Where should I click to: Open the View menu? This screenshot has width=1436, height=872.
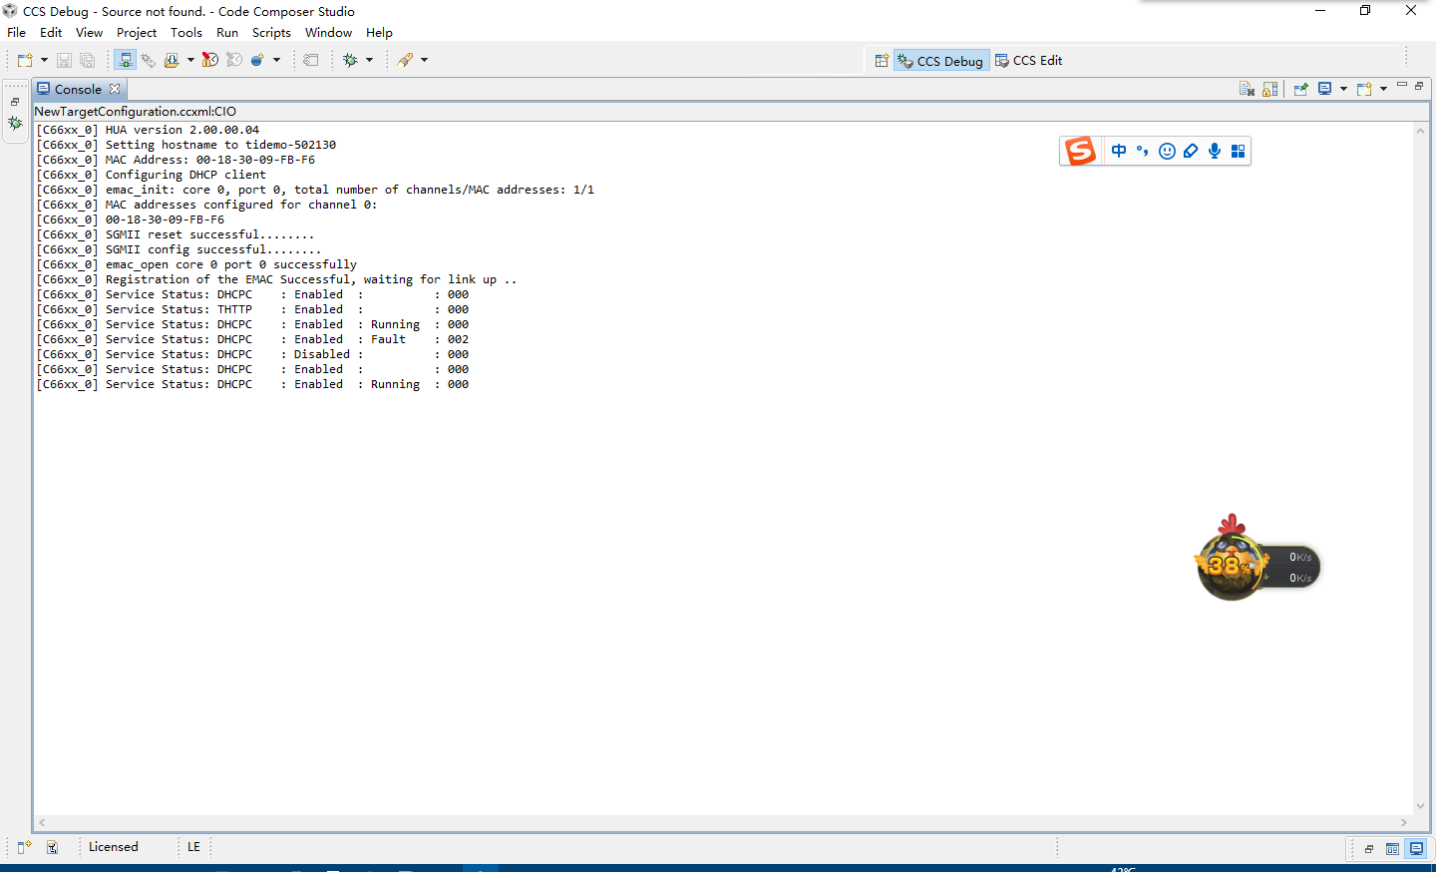point(90,33)
